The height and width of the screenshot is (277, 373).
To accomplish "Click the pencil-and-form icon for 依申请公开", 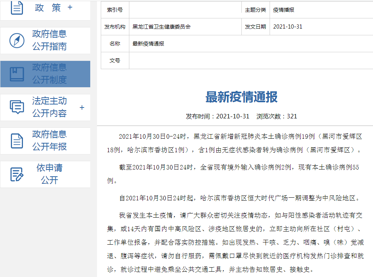I will pos(17,174).
